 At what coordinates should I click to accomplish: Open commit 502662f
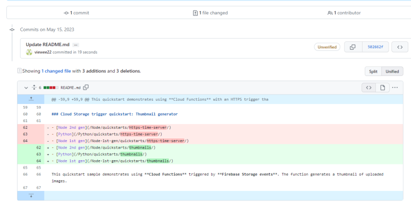375,47
